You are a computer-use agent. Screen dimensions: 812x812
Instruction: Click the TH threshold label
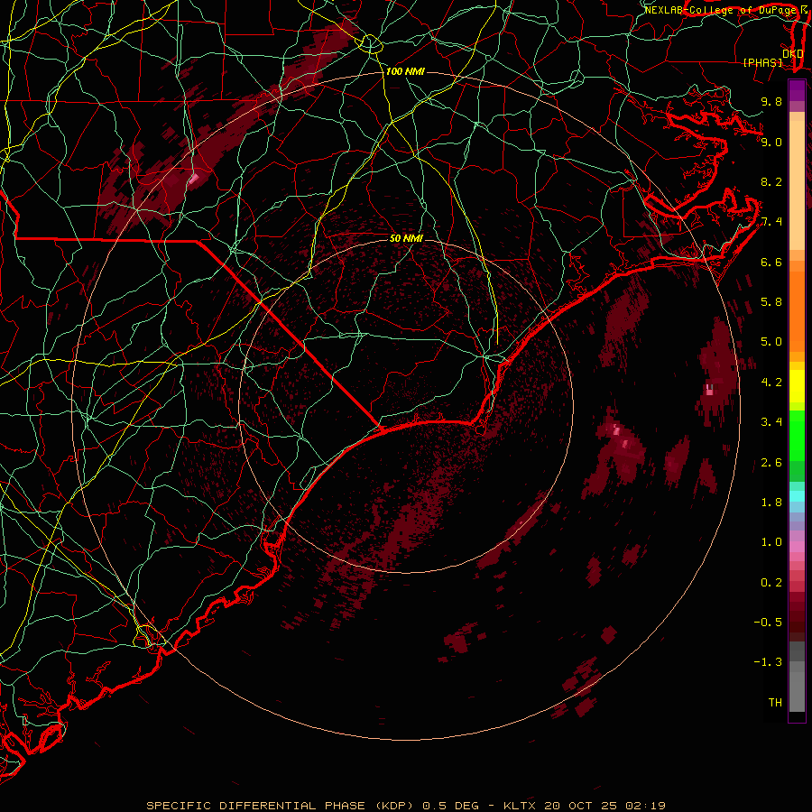point(775,703)
